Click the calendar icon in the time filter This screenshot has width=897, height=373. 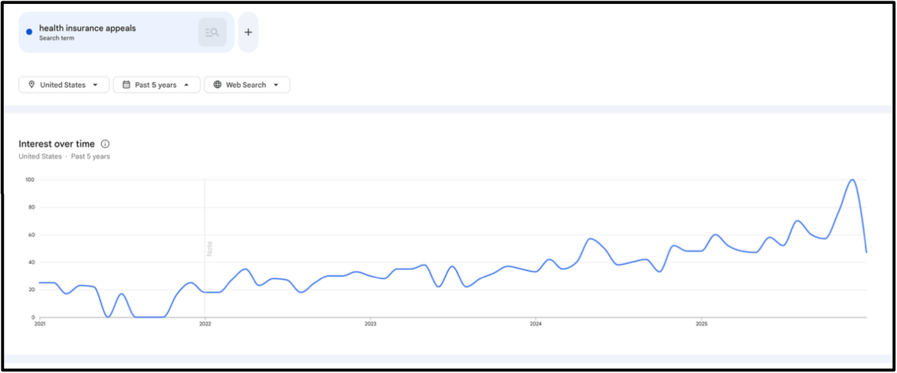[x=128, y=84]
